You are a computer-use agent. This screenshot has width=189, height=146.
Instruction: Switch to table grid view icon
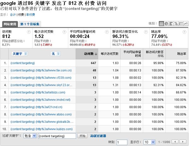coord(161,24)
